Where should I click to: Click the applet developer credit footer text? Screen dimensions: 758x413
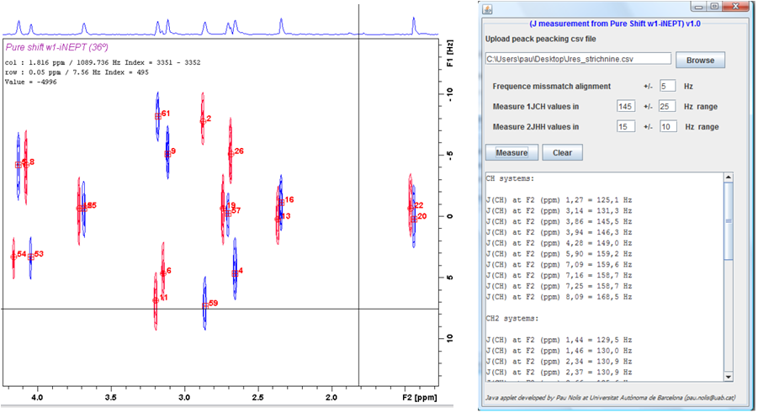[x=610, y=398]
